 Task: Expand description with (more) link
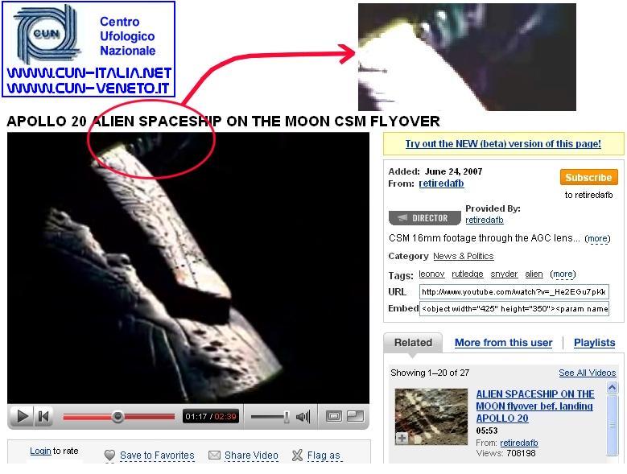click(x=597, y=238)
